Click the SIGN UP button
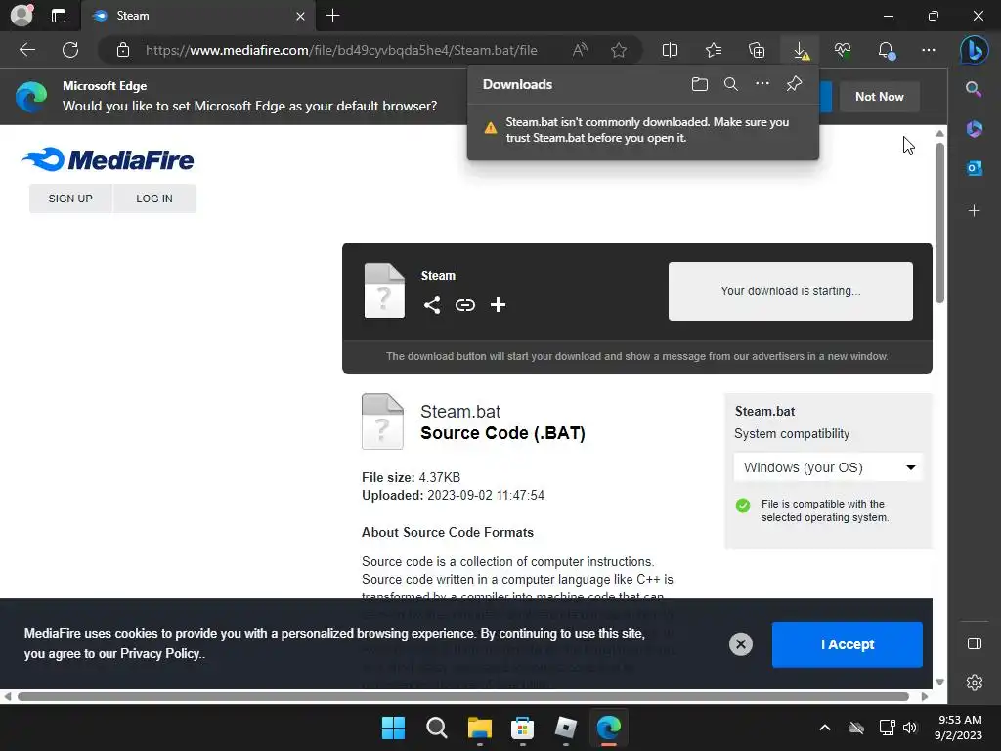The height and width of the screenshot is (751, 1001). (70, 199)
